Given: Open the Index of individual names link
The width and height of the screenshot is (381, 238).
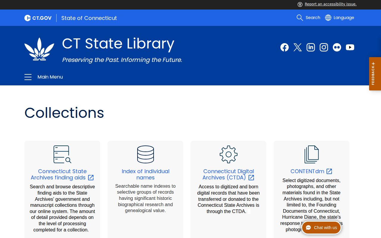Looking at the screenshot, I should pos(146,174).
